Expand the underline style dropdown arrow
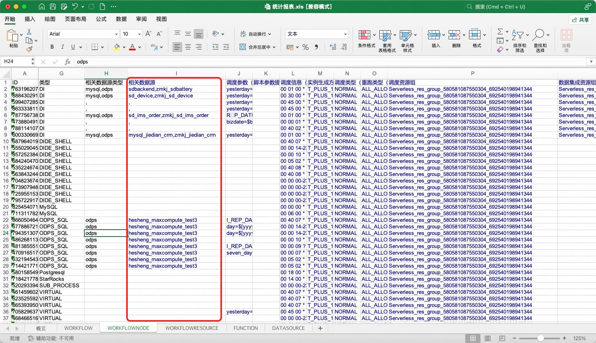Screen dimensions: 596x343 (80, 47)
